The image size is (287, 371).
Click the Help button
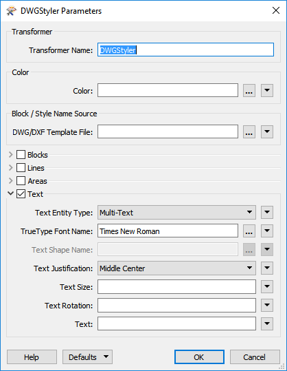coord(32,357)
